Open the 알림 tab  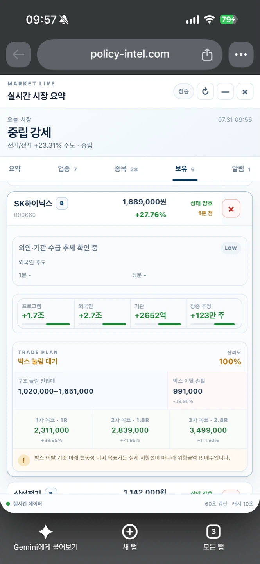tap(241, 169)
